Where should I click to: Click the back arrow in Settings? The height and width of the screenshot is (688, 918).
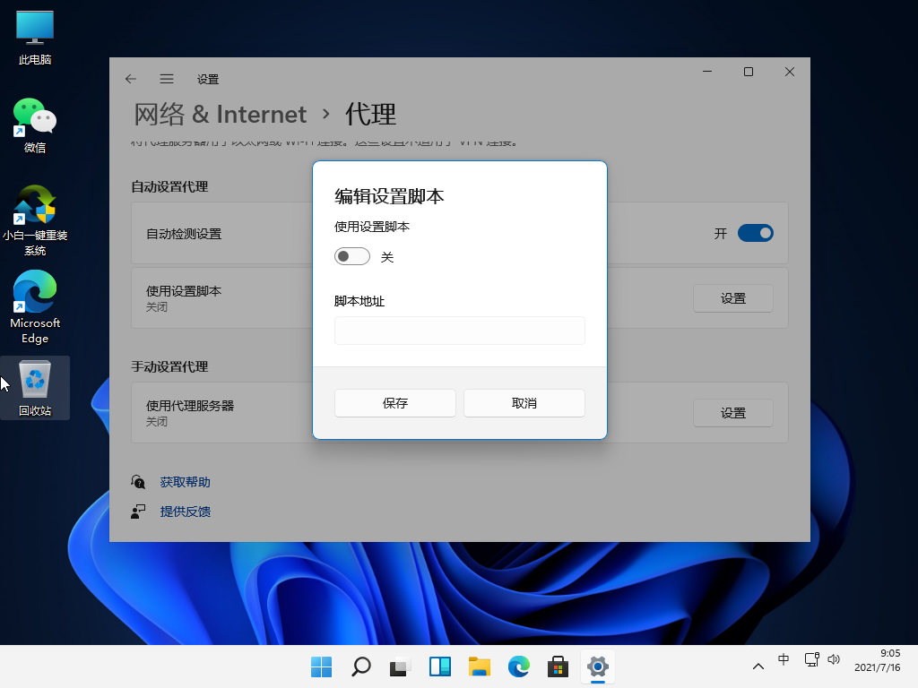(x=131, y=79)
